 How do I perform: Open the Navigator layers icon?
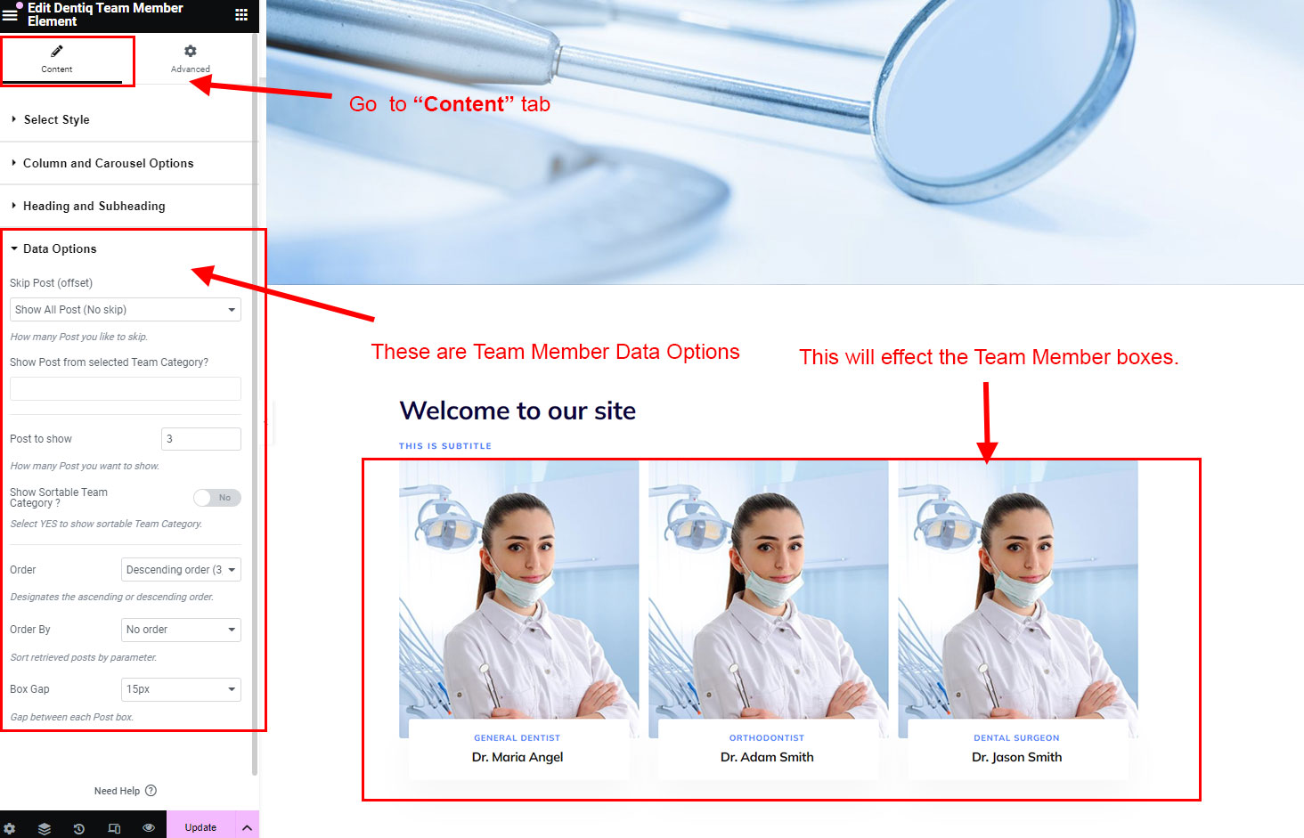point(45,828)
